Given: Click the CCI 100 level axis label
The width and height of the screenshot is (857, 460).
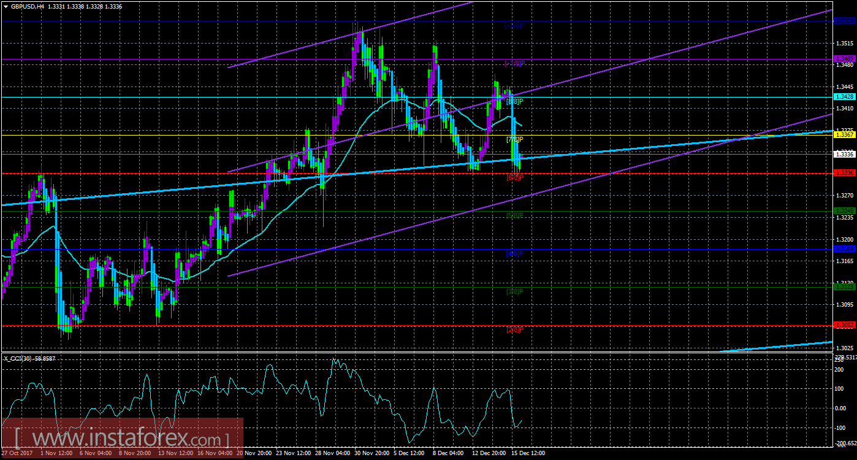Looking at the screenshot, I should (x=840, y=389).
